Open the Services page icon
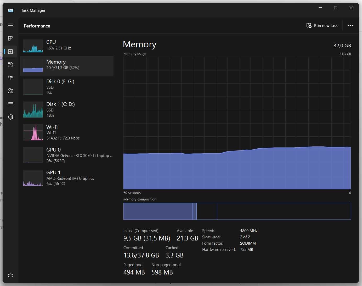The width and height of the screenshot is (362, 286). coord(10,117)
